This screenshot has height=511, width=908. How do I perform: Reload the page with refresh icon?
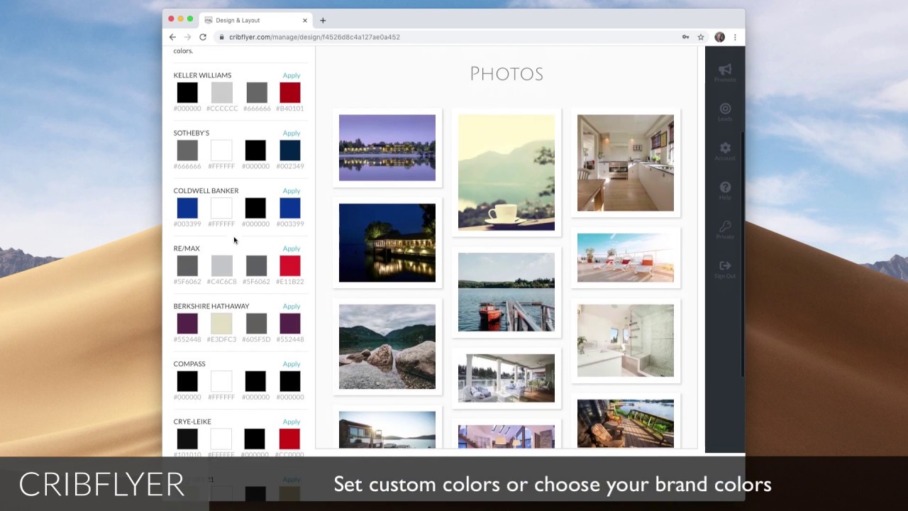(x=203, y=37)
